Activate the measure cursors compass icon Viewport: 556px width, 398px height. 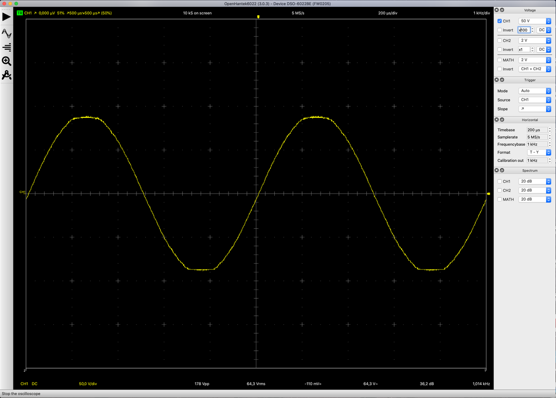6,75
